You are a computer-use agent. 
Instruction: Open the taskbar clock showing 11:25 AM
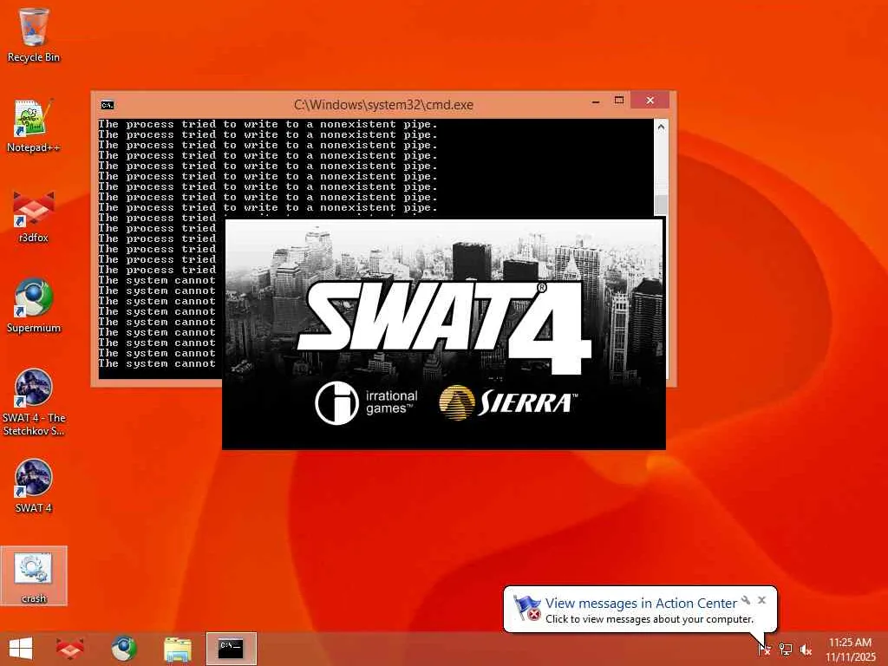(x=850, y=649)
